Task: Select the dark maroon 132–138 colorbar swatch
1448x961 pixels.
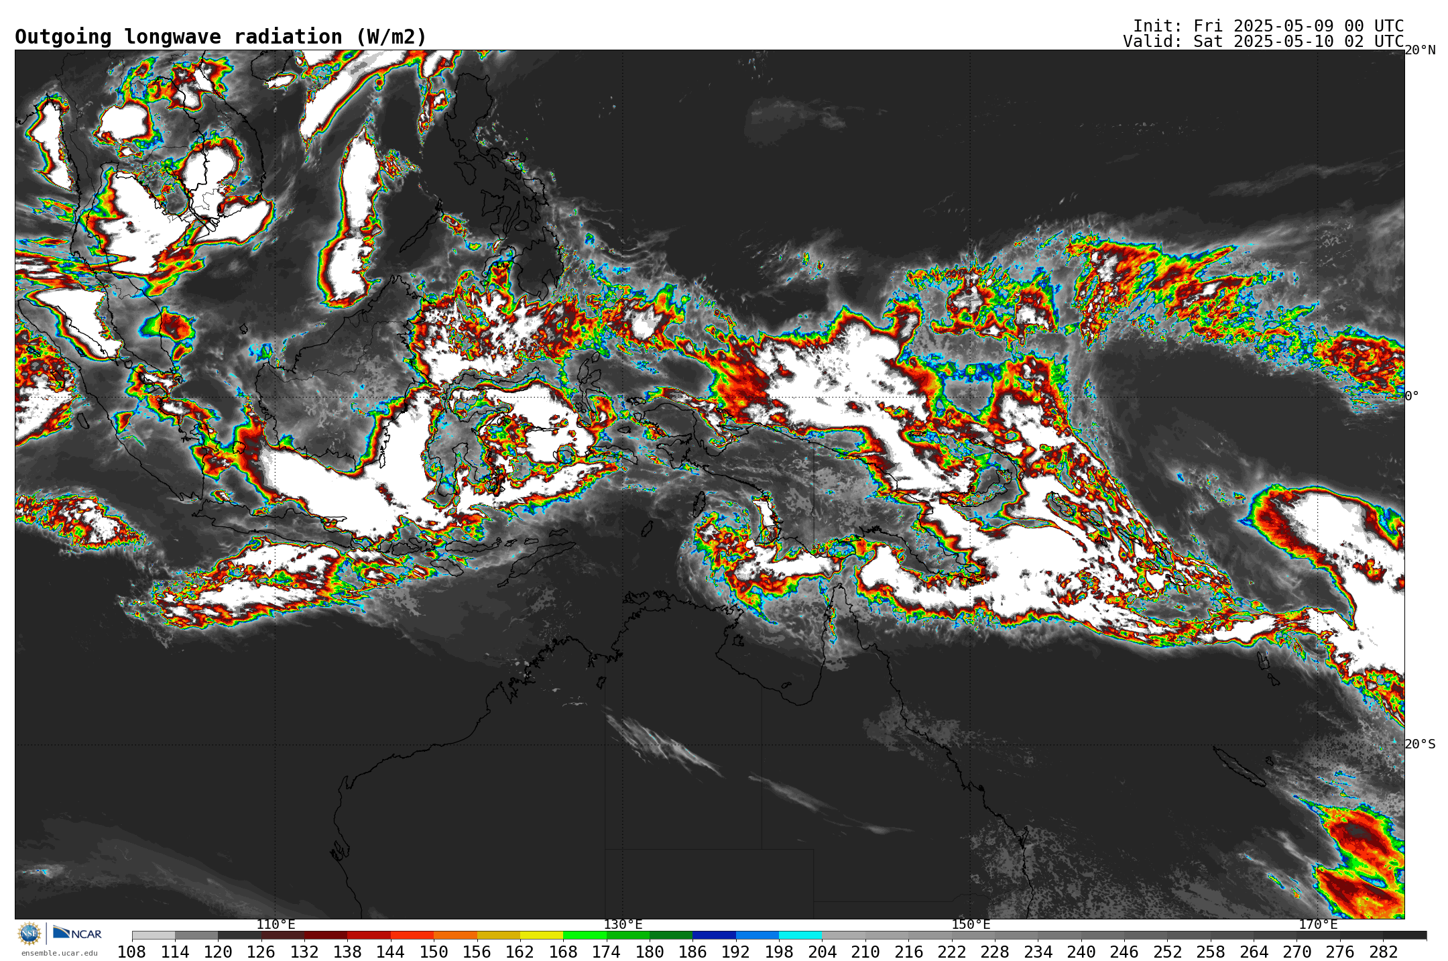Action: [326, 935]
